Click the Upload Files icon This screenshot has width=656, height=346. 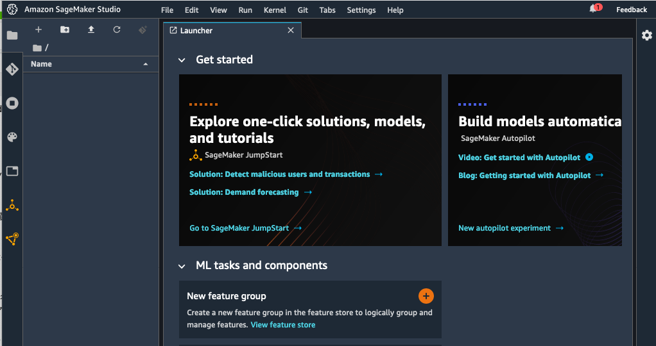(91, 29)
